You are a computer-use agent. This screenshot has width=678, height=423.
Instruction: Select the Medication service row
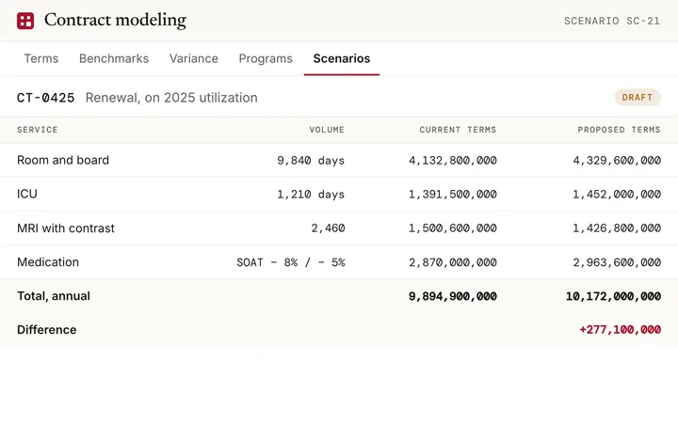339,262
